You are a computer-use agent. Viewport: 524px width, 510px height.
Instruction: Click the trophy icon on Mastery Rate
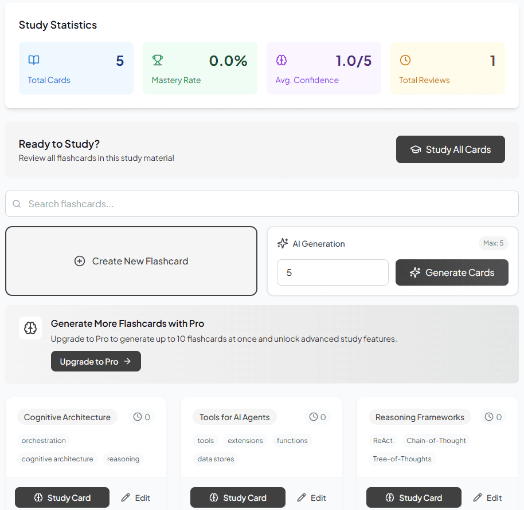click(x=158, y=60)
